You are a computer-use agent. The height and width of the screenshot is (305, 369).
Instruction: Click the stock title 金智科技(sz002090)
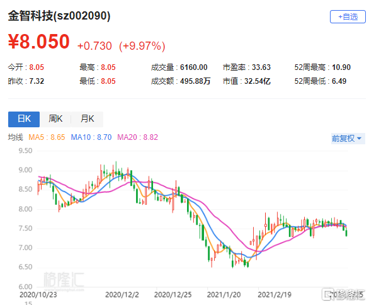point(59,16)
